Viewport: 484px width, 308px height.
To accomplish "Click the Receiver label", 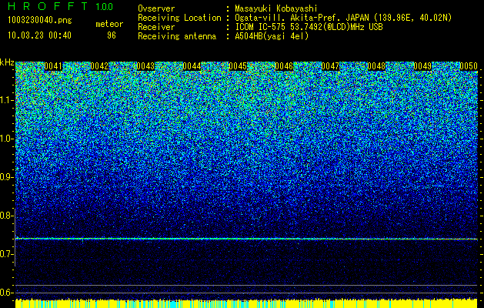I will 156,27.
